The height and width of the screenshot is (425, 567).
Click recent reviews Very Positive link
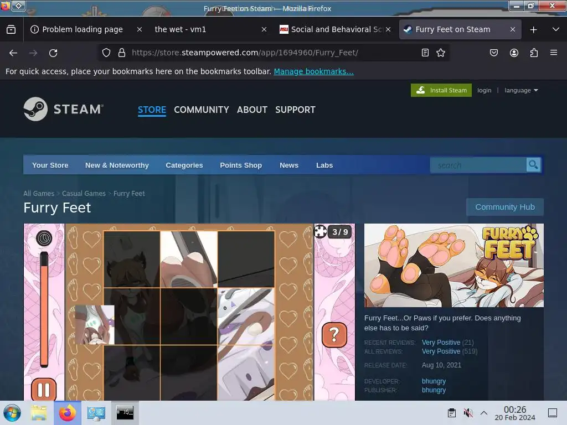pos(441,342)
